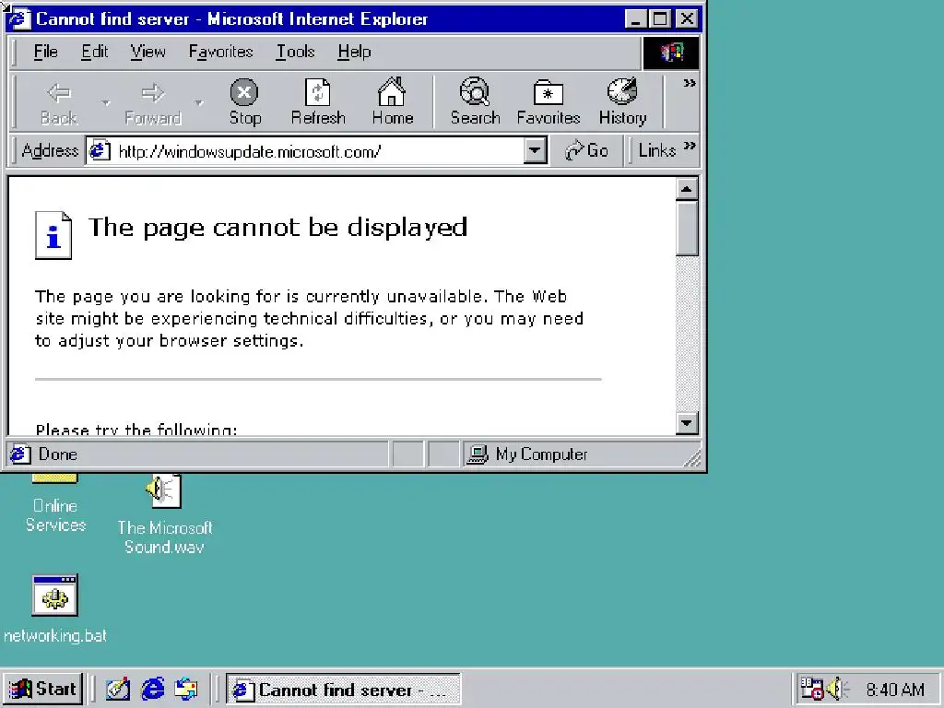The image size is (944, 708).
Task: Click the Forward arrow toolbar button
Action: tap(152, 102)
